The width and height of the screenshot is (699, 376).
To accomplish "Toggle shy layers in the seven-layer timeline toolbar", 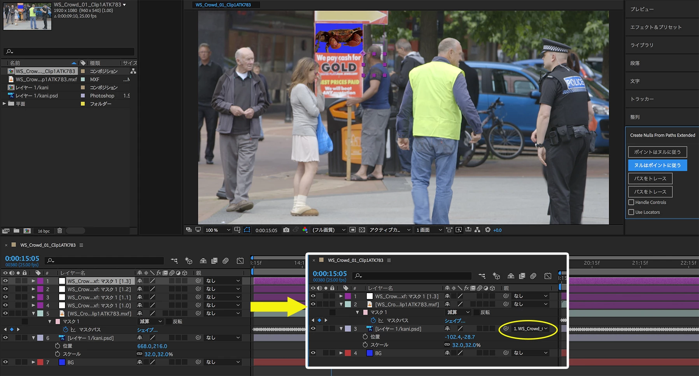I will (203, 261).
